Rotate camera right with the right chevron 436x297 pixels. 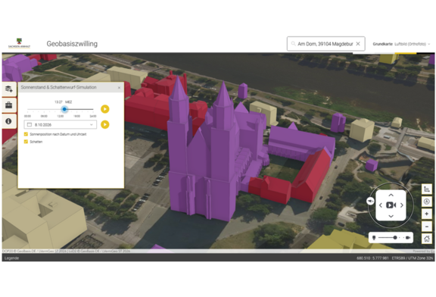point(402,205)
